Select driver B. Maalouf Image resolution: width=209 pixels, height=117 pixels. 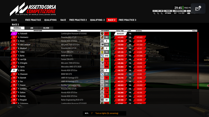point(22,48)
